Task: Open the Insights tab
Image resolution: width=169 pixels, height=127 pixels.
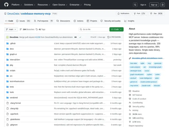Action: click(x=129, y=21)
